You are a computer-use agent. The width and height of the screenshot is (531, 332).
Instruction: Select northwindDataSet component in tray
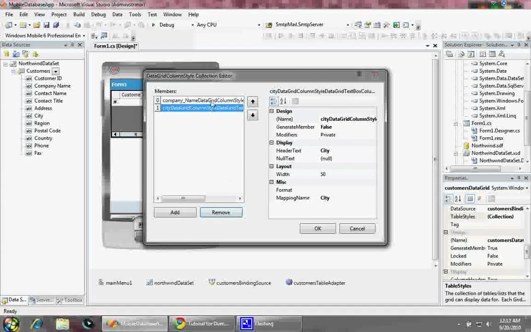[x=170, y=283]
